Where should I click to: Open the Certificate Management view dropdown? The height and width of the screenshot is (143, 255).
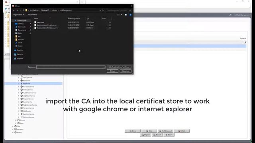[x=242, y=15]
